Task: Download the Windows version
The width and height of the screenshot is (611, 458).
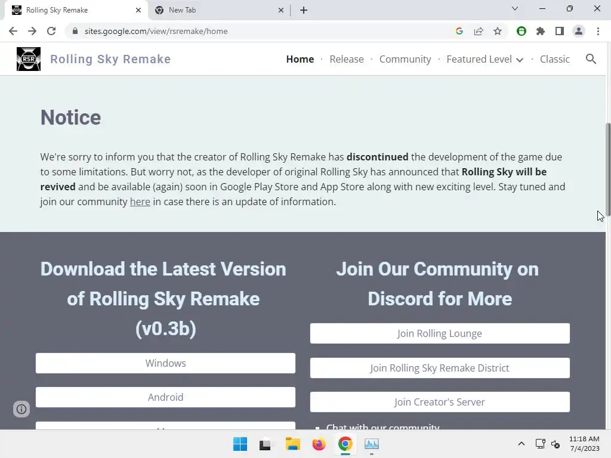Action: click(166, 363)
